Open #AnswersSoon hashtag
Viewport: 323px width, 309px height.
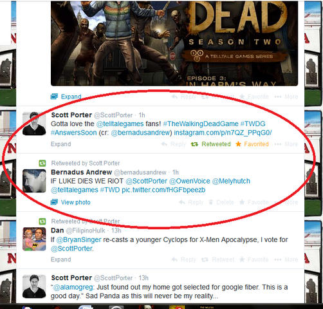click(x=74, y=133)
